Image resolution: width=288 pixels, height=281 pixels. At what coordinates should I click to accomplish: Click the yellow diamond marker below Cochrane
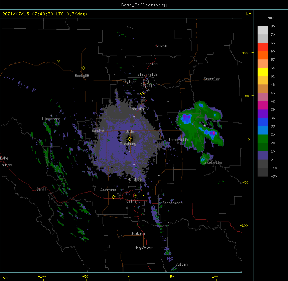114,197
